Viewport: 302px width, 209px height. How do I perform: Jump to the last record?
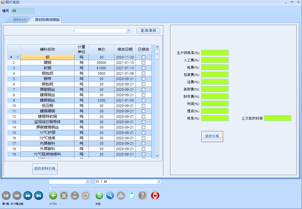click(x=38, y=196)
